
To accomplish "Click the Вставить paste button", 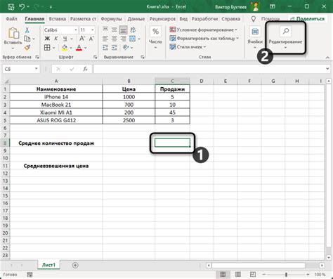I will tap(13, 38).
